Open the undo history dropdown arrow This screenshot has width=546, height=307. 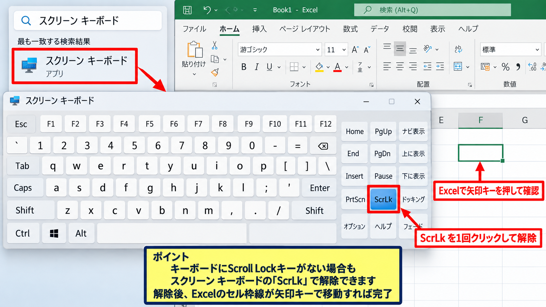(x=216, y=10)
